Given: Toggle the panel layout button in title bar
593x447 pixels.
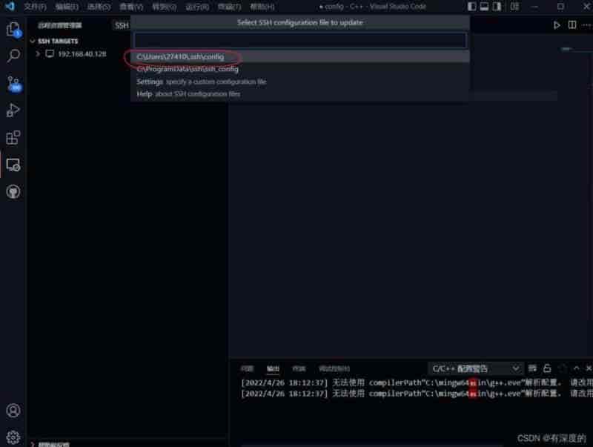Looking at the screenshot, I should [x=484, y=7].
